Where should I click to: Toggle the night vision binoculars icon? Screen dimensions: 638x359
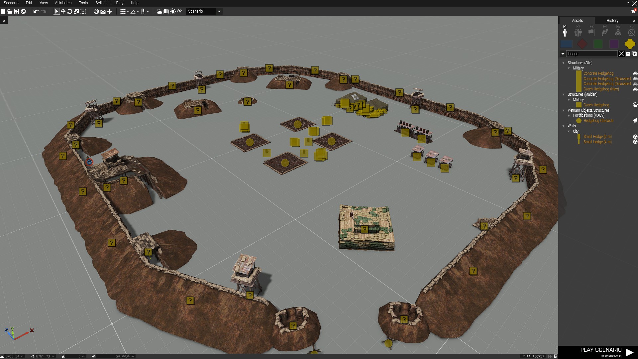point(179,11)
